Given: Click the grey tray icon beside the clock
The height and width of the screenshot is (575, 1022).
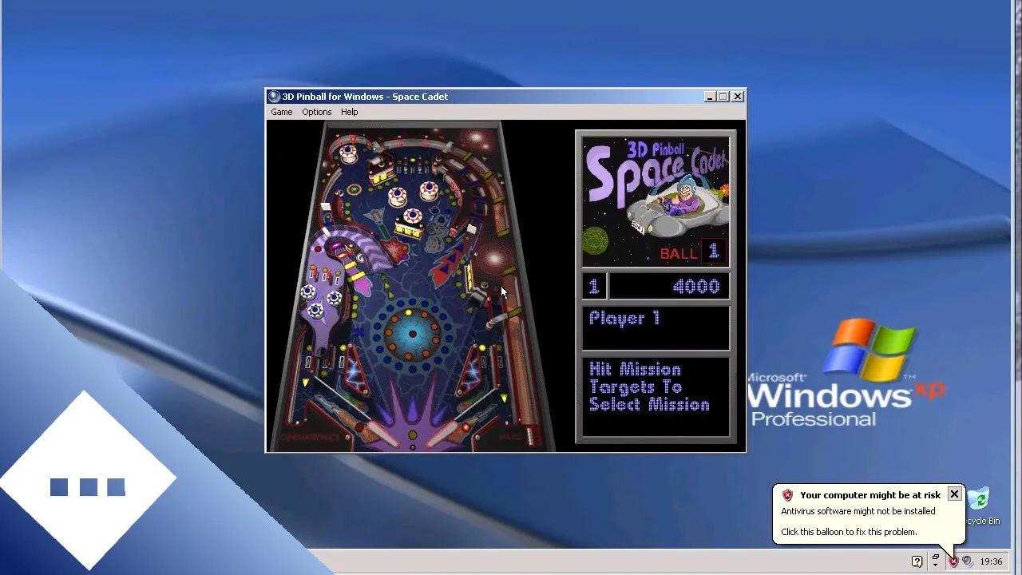Looking at the screenshot, I should [967, 561].
